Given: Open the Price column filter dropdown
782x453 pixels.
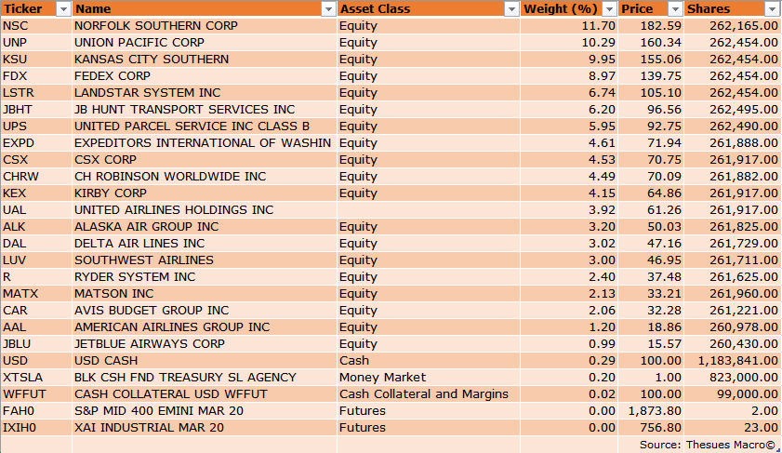Looking at the screenshot, I should [x=675, y=9].
